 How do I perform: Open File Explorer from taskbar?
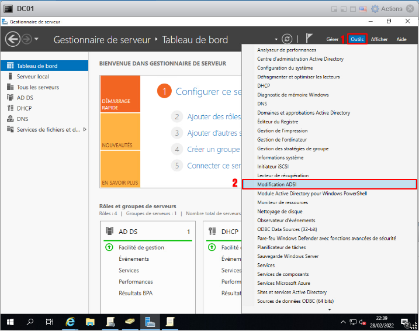(90, 322)
